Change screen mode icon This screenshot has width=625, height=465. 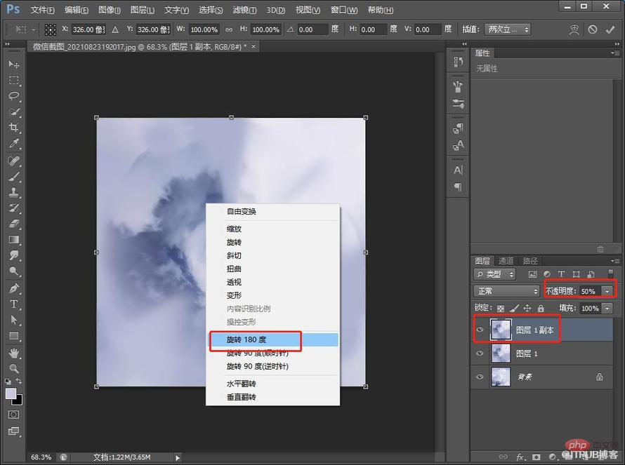pos(13,431)
